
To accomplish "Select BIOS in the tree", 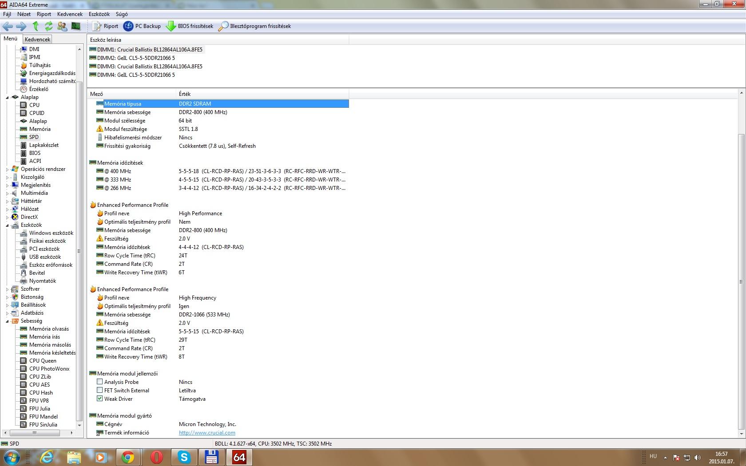I will pyautogui.click(x=35, y=153).
